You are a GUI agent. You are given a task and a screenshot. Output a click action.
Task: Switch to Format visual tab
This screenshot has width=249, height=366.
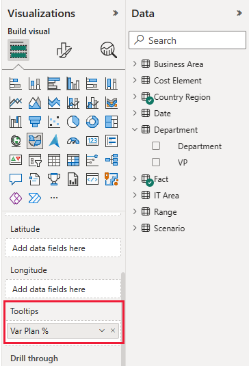[64, 50]
